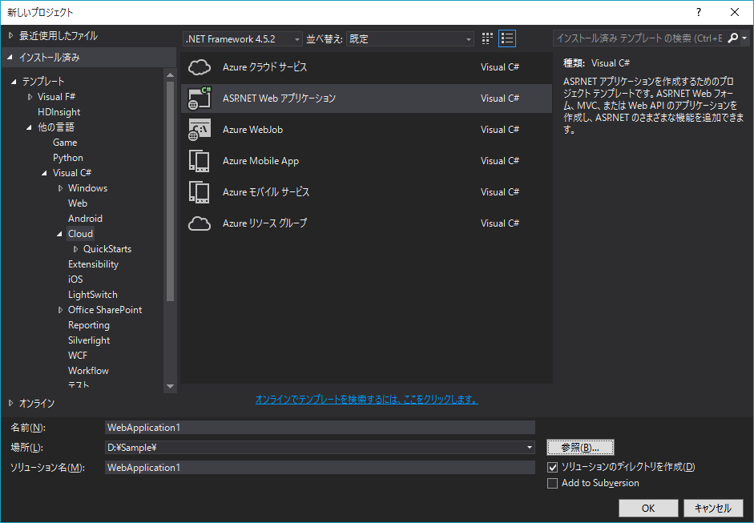Click the template search box
754x523 pixels.
pyautogui.click(x=639, y=38)
